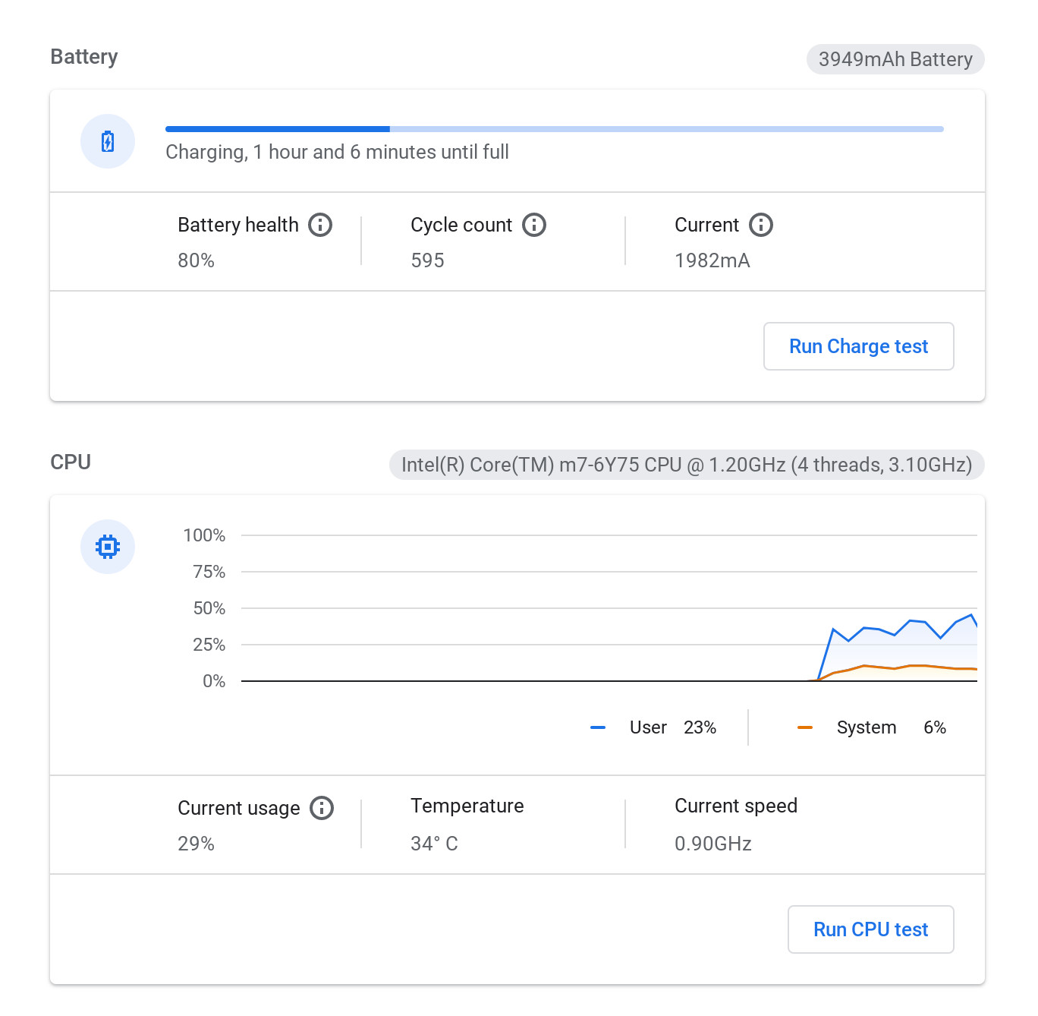
Task: Click the 3949mAh Battery chip
Action: tap(895, 59)
